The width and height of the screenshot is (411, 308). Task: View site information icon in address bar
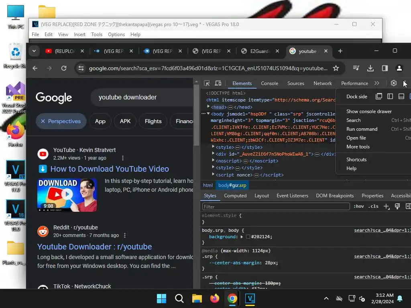point(81,68)
